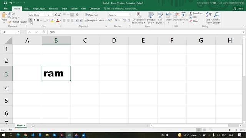Click Decrease Decimal icon
Image resolution: width=246 pixels, height=138 pixels.
129,20
